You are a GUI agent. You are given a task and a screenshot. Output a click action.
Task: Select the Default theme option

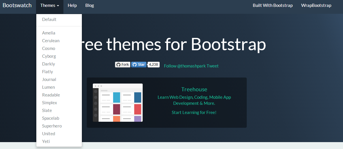pos(49,20)
